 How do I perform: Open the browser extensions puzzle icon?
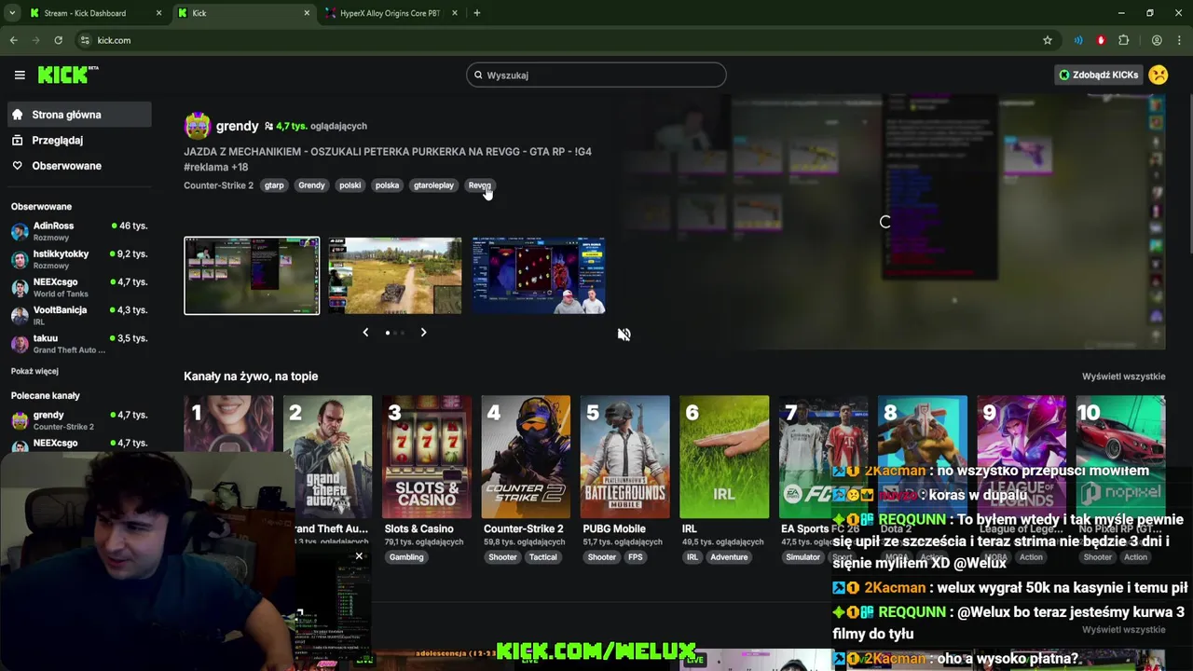(x=1124, y=40)
